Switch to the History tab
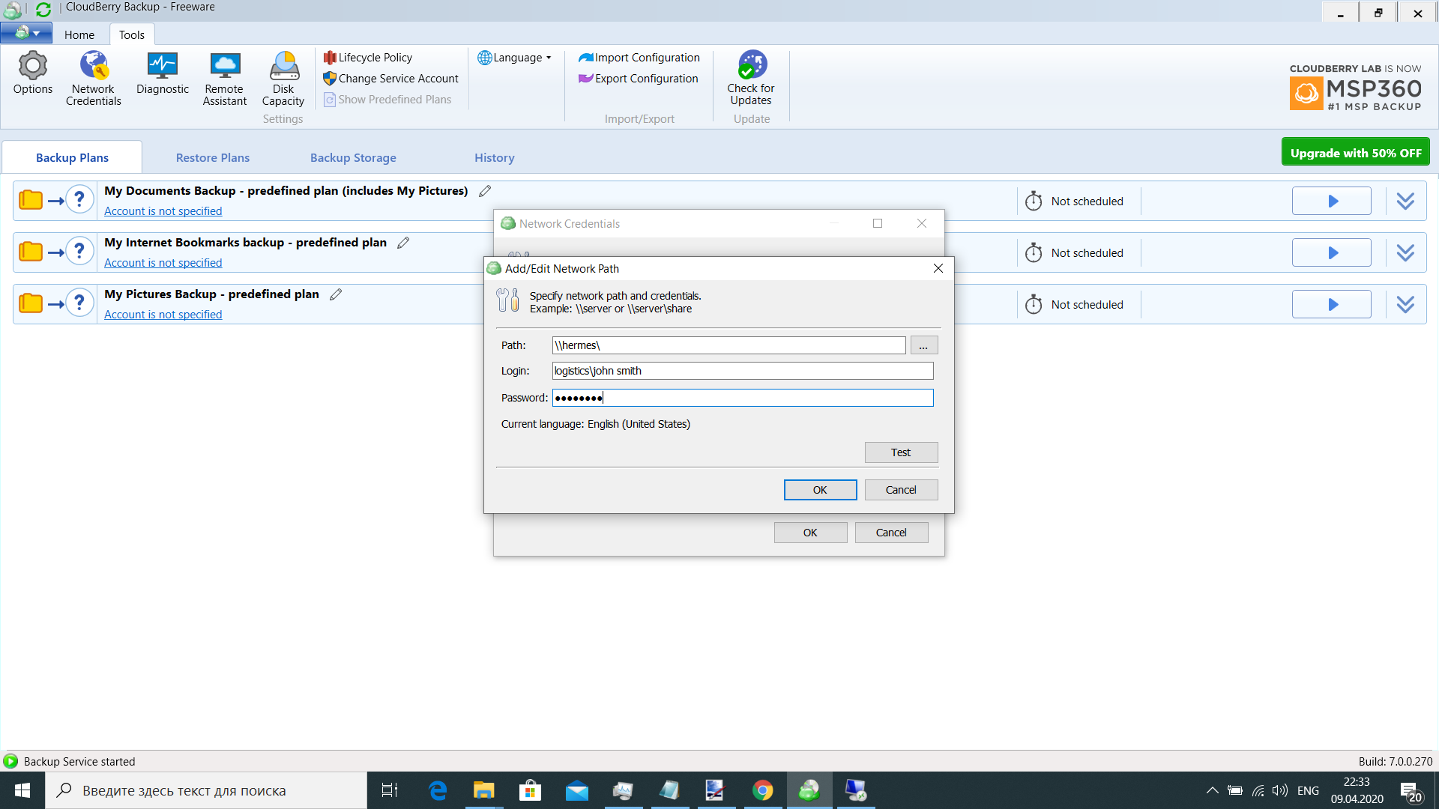The height and width of the screenshot is (809, 1439). point(494,157)
